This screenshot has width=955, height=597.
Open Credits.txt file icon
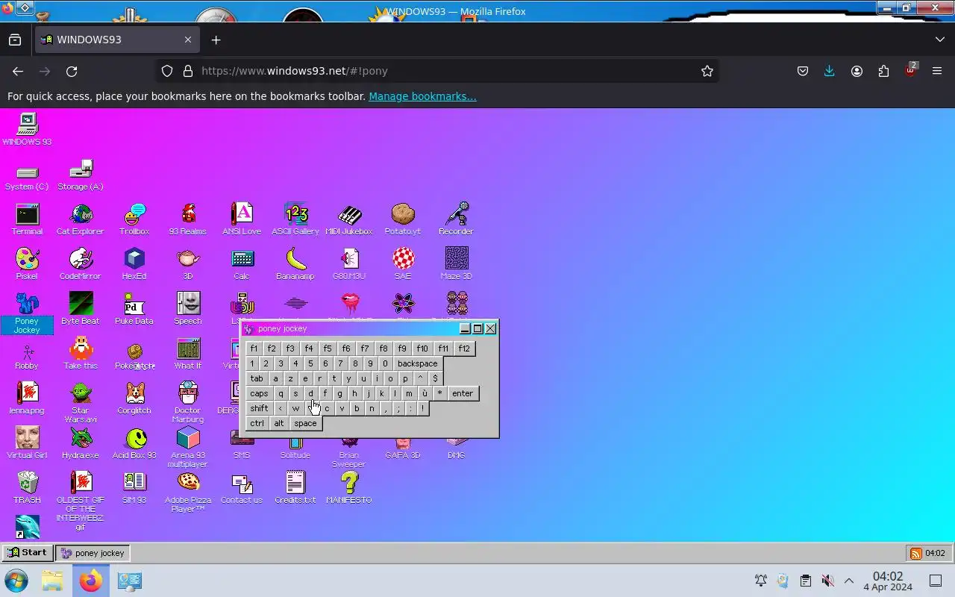click(x=295, y=487)
